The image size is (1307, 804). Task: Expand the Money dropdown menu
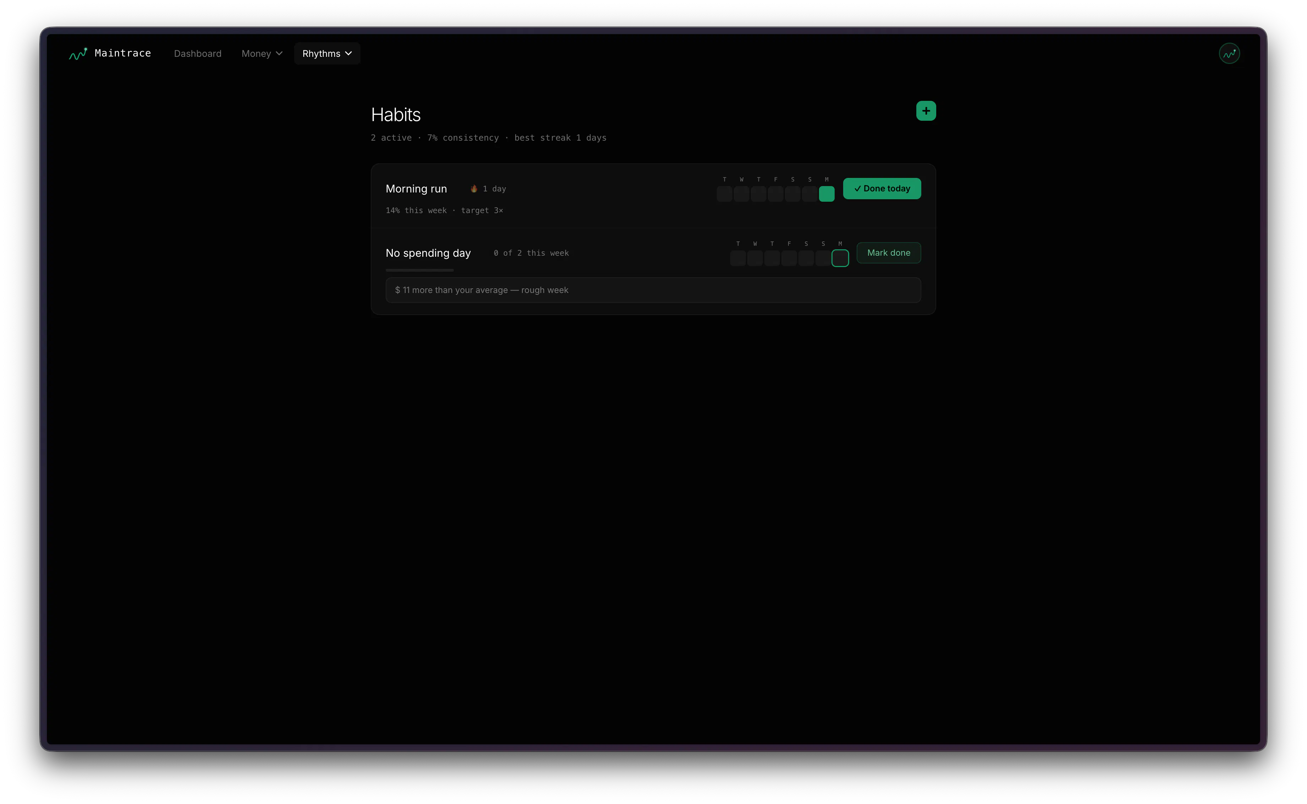(x=262, y=54)
